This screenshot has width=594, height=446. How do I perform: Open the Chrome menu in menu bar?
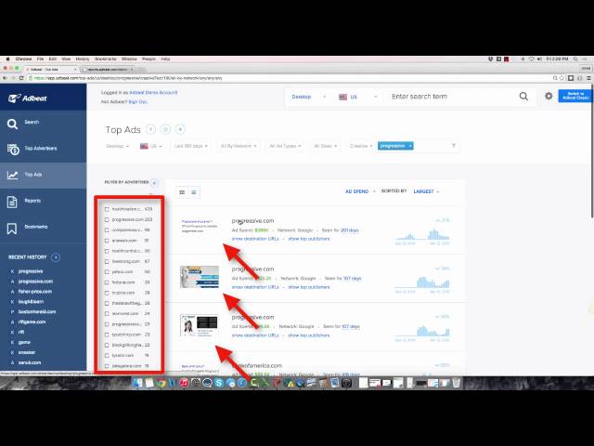click(23, 59)
